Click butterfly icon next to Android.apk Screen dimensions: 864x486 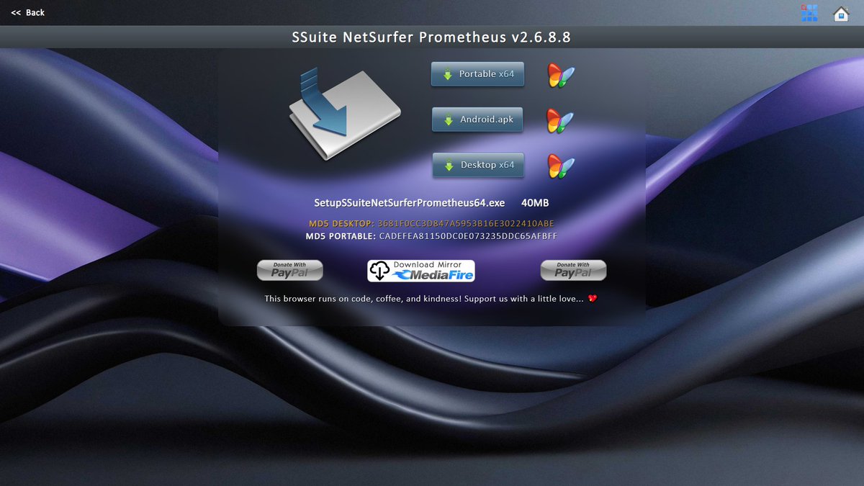point(560,121)
